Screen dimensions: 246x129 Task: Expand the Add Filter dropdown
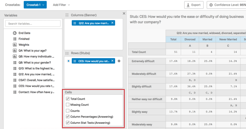(x=61, y=5)
